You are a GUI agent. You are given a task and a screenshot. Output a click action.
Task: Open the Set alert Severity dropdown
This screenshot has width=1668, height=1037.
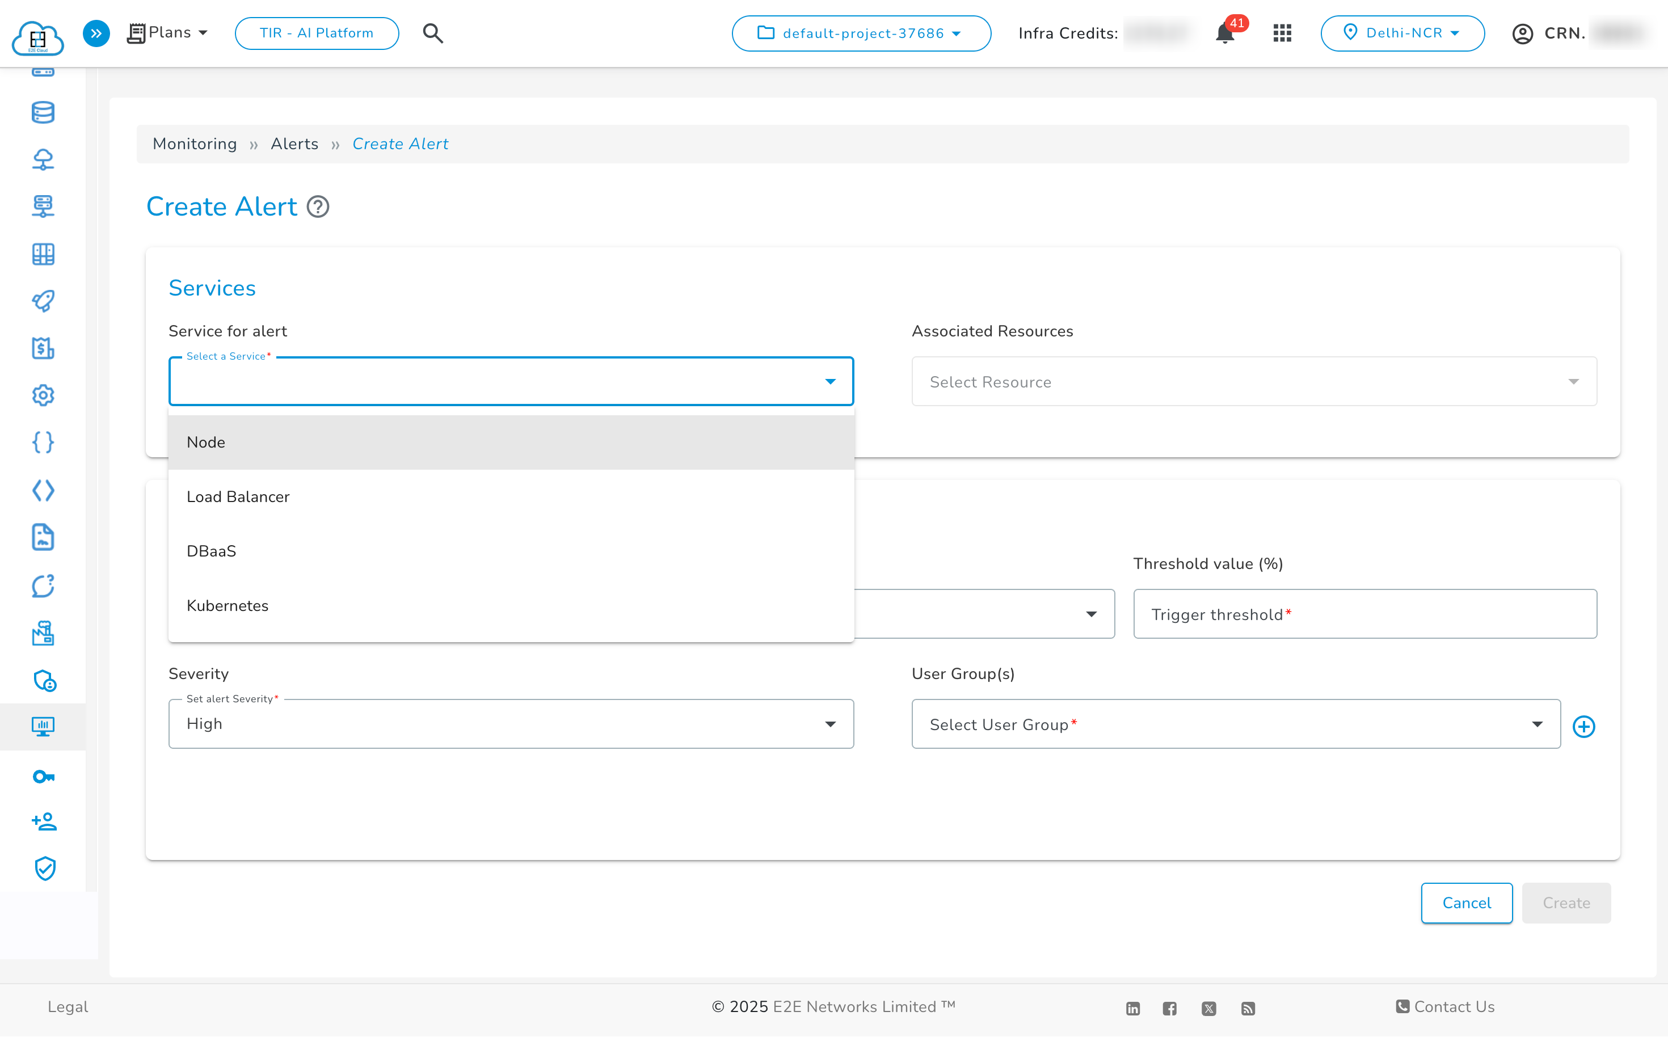511,724
